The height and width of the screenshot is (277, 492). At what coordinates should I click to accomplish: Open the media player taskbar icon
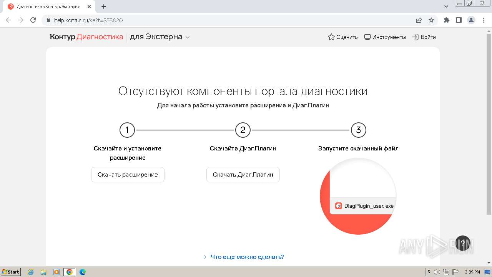tap(57, 272)
